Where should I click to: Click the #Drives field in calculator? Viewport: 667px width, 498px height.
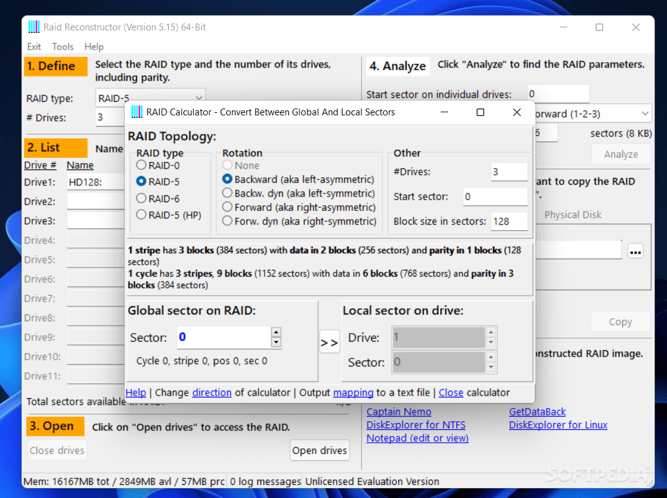click(x=509, y=172)
